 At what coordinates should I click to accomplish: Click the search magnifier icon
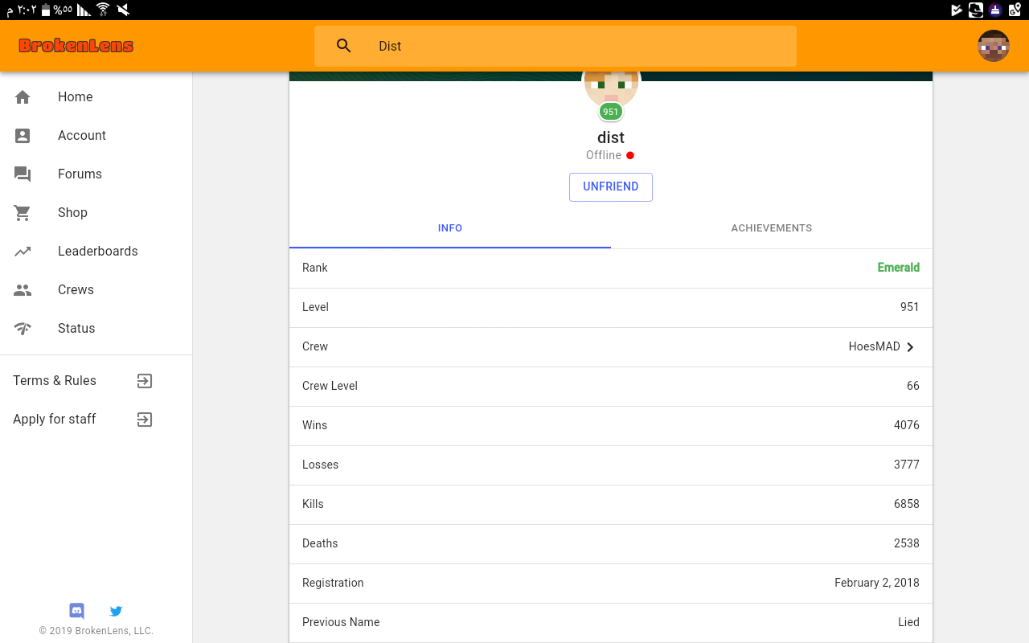(344, 46)
